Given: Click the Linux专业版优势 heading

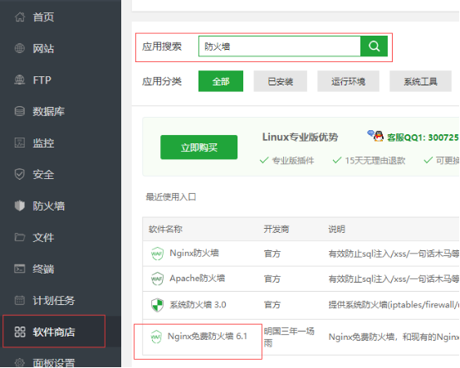Looking at the screenshot, I should (300, 137).
